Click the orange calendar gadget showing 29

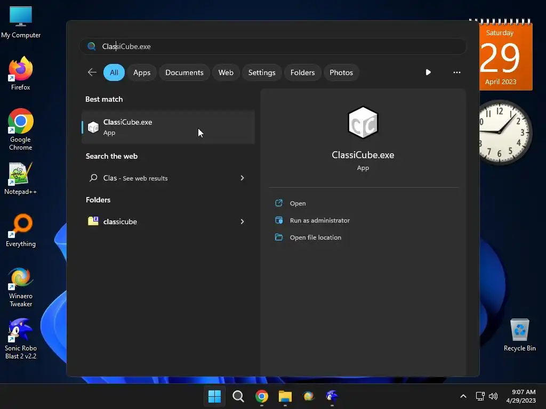tap(505, 55)
